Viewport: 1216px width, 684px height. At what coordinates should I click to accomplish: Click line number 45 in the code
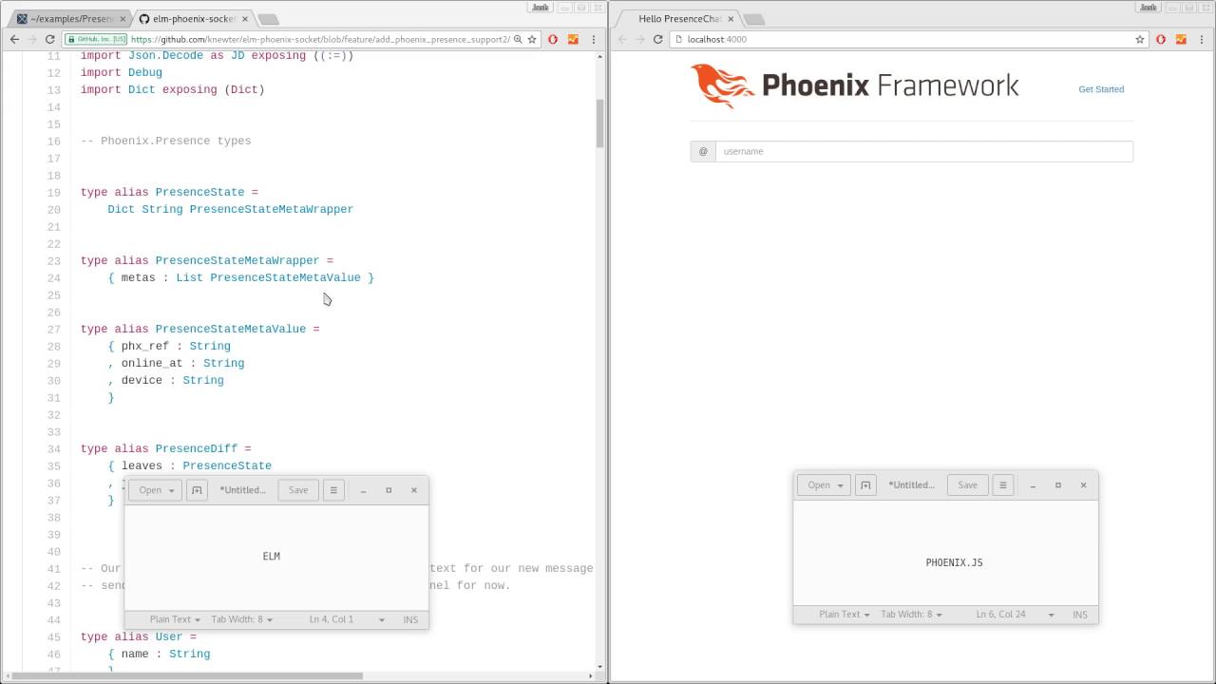point(54,637)
